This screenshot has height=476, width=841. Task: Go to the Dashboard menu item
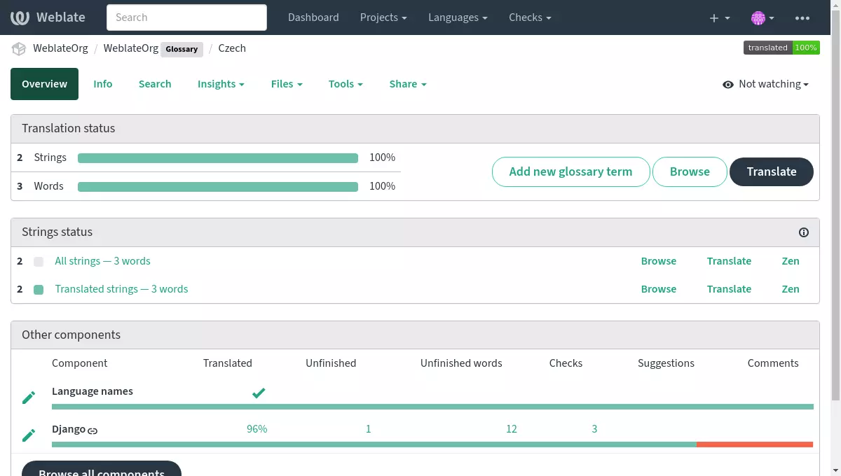tap(313, 17)
